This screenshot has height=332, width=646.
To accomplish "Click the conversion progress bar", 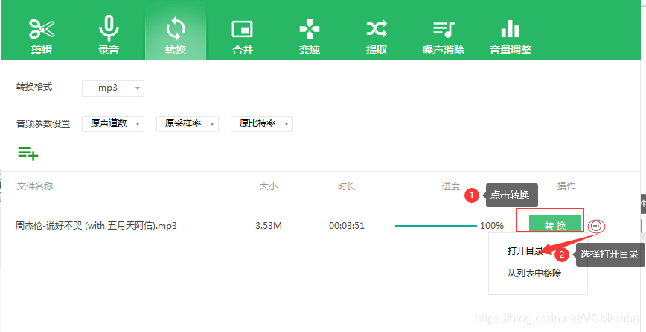I will pos(435,226).
